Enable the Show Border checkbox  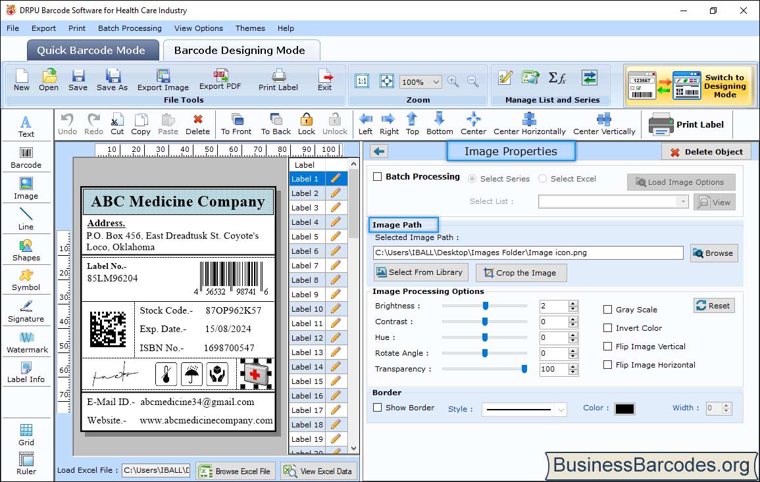point(378,408)
